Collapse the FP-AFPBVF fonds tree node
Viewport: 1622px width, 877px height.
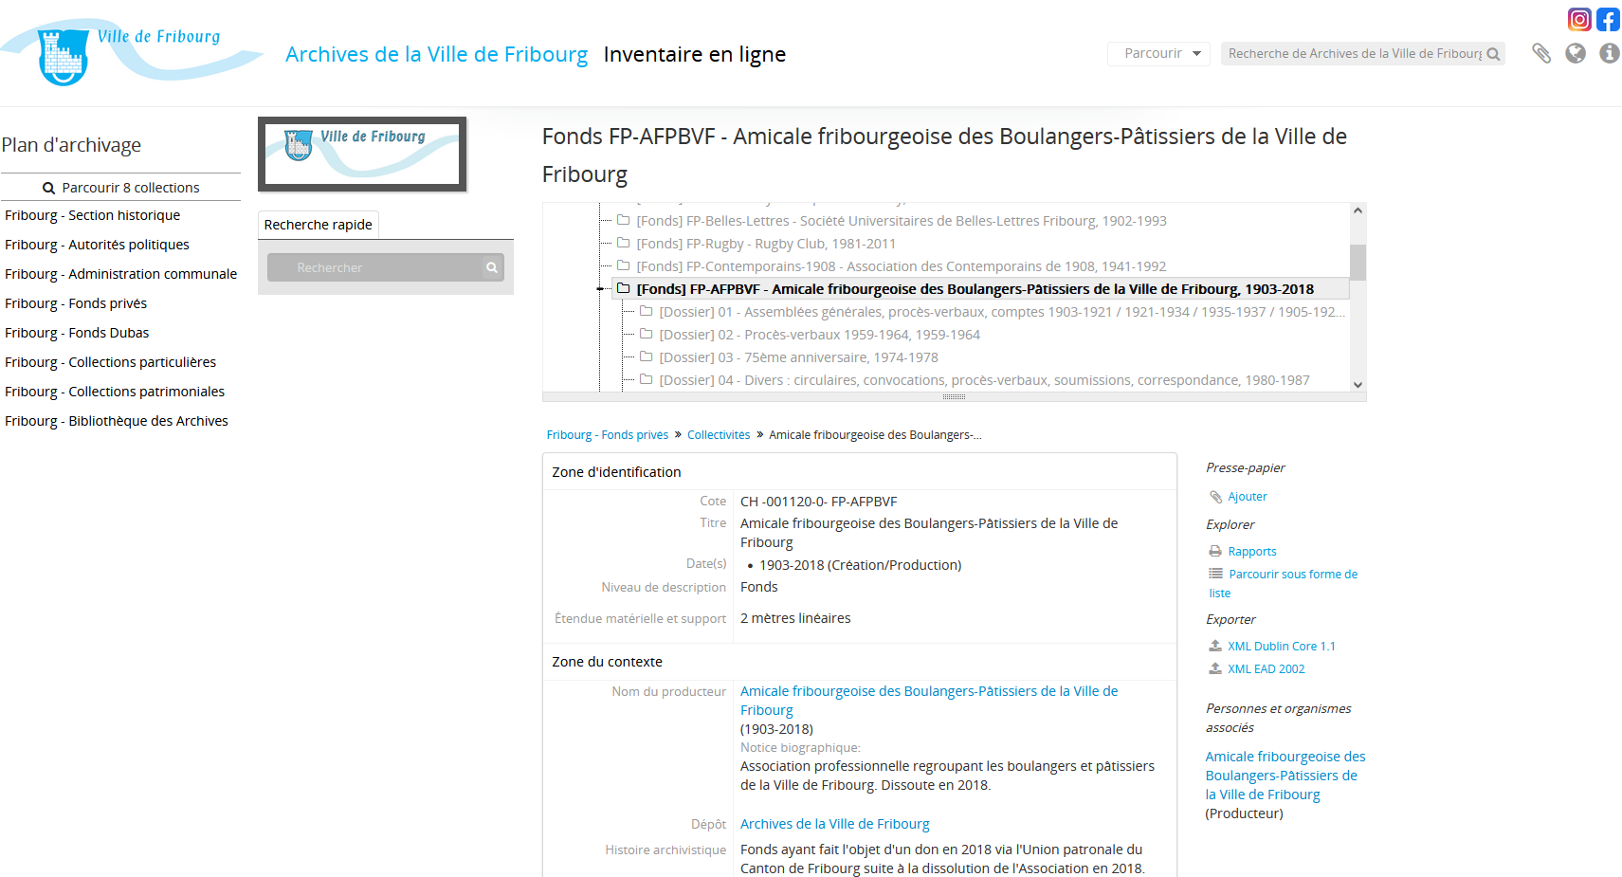pyautogui.click(x=601, y=289)
